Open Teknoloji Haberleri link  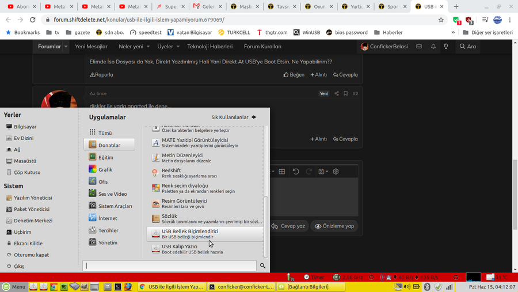click(x=210, y=47)
